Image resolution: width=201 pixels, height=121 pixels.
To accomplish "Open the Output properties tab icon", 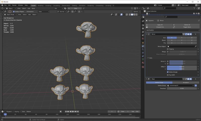I will [143, 28].
